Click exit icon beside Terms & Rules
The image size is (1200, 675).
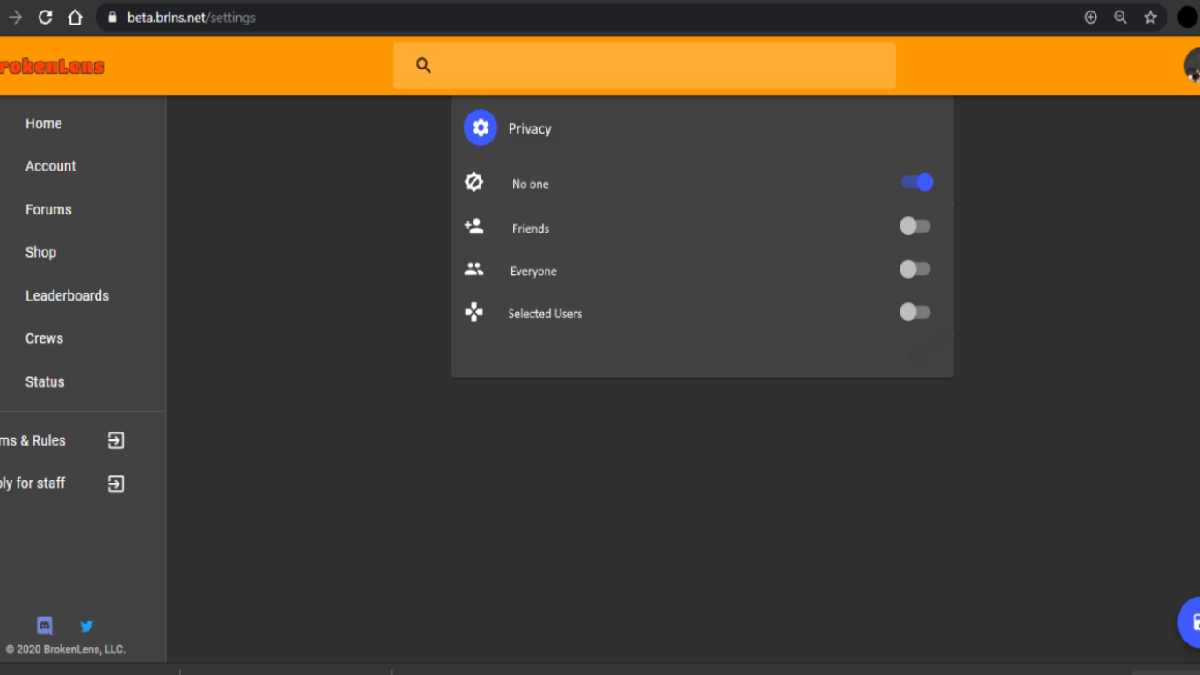point(116,440)
